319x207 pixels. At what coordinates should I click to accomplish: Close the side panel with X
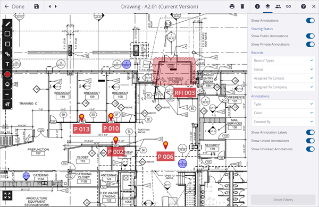coord(314,6)
